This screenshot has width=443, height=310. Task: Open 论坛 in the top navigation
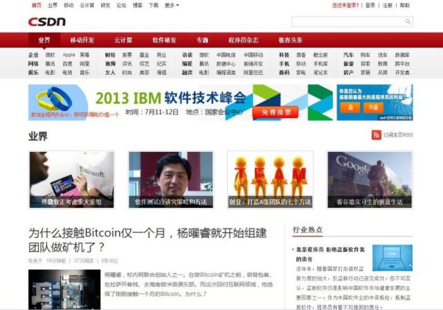(122, 6)
